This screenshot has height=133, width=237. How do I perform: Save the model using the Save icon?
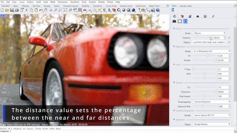(x=12, y=10)
